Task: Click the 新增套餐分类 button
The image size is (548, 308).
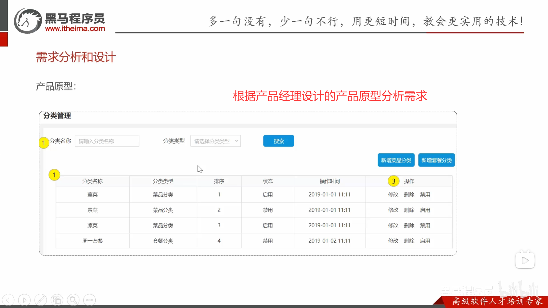Action: (436, 160)
